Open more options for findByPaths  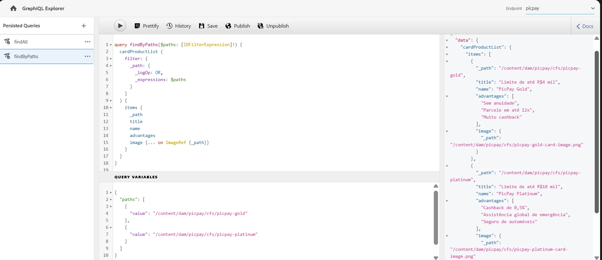[x=88, y=56]
